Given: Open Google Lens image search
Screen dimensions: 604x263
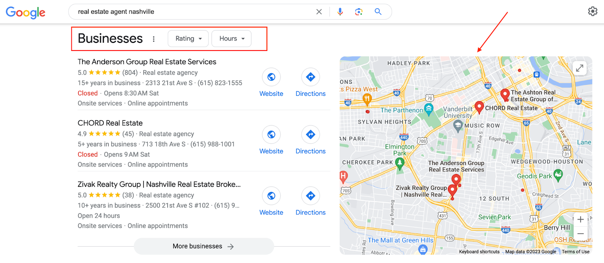Looking at the screenshot, I should [359, 12].
